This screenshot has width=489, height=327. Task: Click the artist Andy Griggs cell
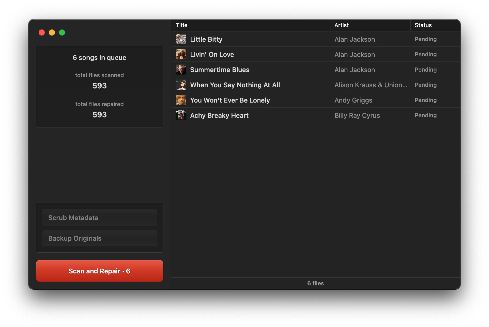353,100
